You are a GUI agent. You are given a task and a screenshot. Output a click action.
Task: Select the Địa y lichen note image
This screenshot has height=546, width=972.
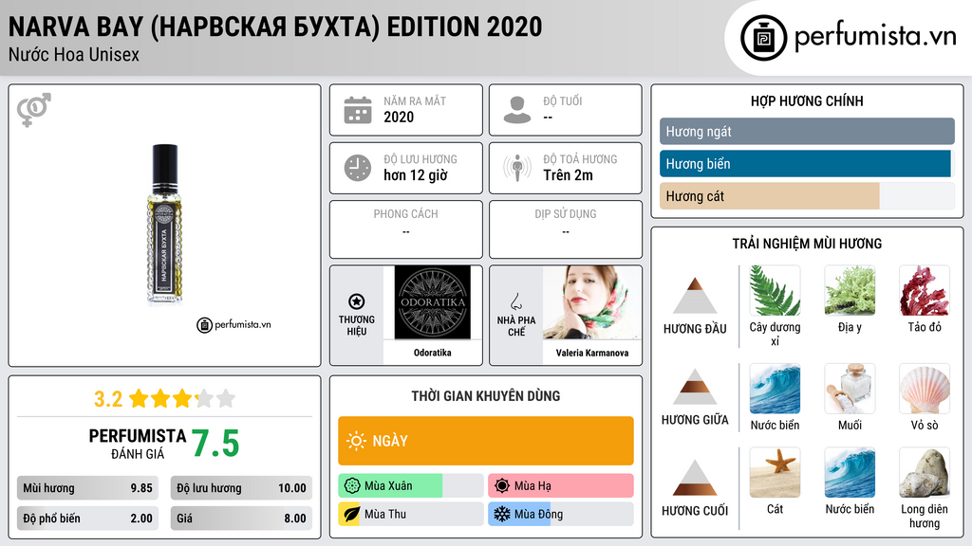tap(850, 290)
